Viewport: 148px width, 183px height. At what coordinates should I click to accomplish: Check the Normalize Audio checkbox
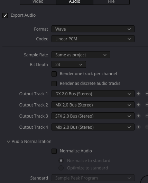point(54,151)
